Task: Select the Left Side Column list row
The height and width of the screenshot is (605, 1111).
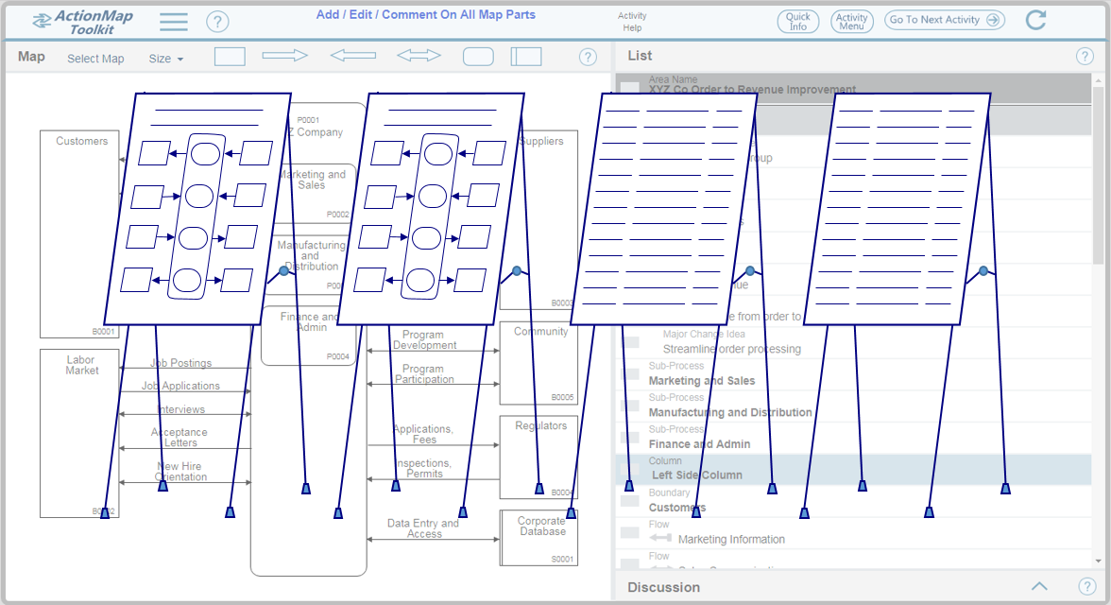Action: point(853,470)
